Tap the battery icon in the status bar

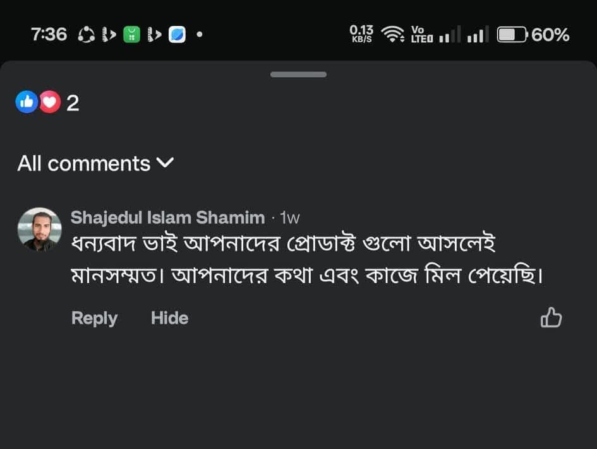click(x=512, y=35)
